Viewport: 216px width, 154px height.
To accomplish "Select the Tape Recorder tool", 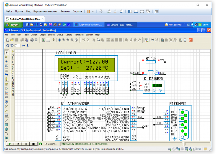I will (6, 97).
